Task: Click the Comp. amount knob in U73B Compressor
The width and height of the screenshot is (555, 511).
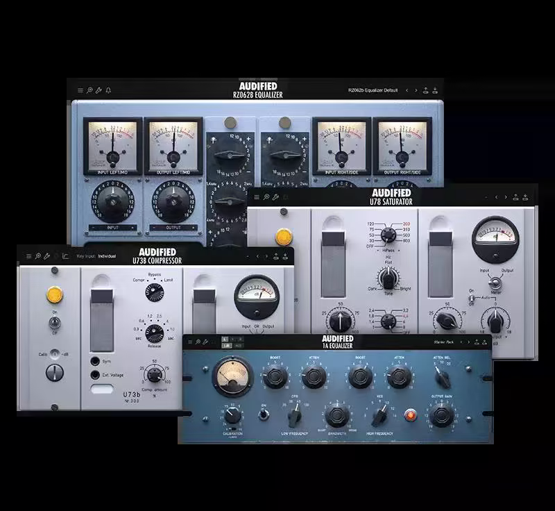Action: pos(154,375)
